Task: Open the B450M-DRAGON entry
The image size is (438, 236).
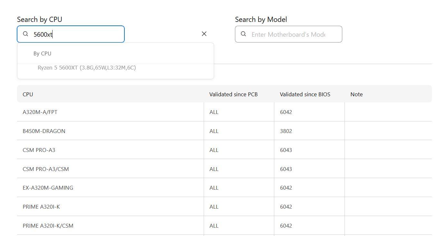Action: (44, 131)
